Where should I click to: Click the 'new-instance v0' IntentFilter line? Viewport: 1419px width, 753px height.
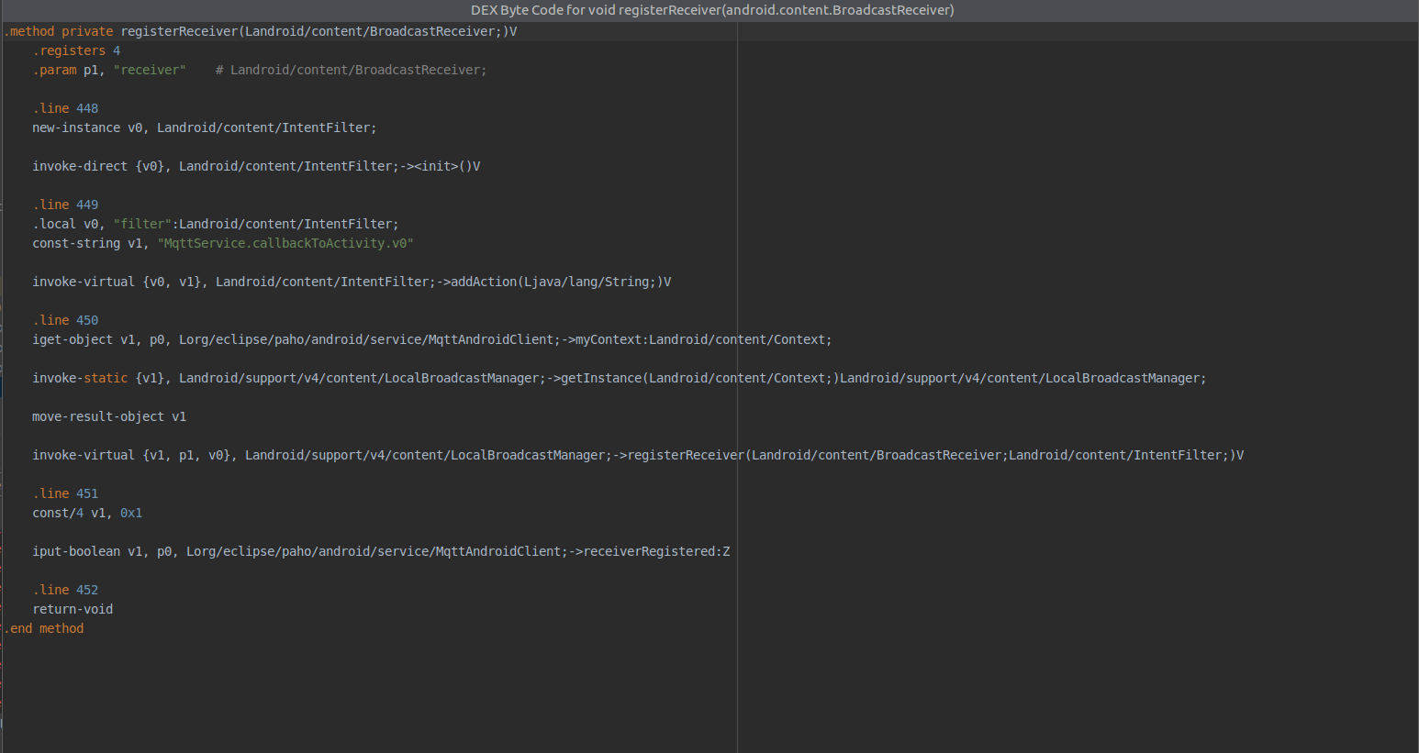click(205, 127)
